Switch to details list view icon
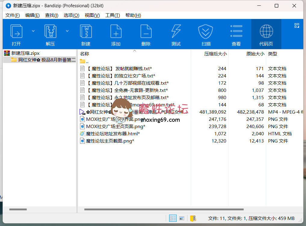 pos(173,218)
